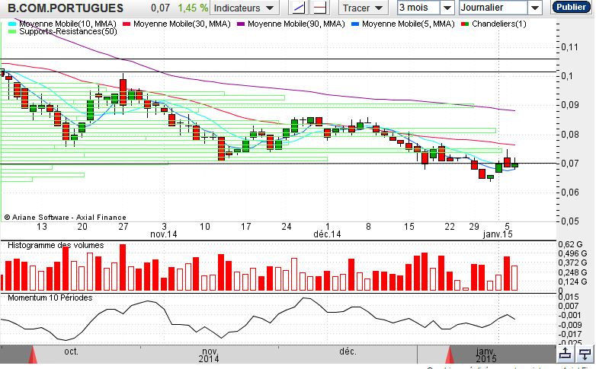Click the tall red candlestick at date 27

123,92
